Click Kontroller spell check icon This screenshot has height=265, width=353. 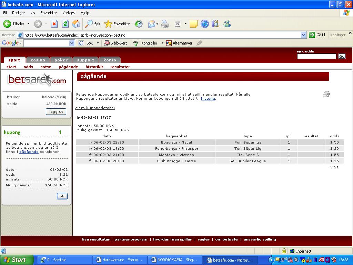click(x=136, y=43)
